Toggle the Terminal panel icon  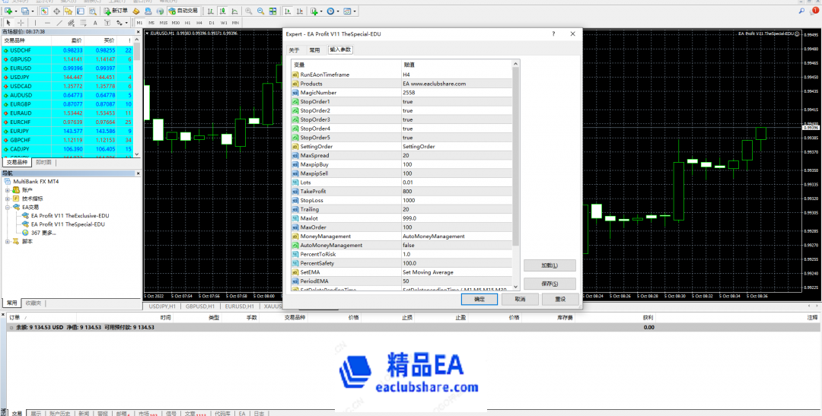click(80, 11)
